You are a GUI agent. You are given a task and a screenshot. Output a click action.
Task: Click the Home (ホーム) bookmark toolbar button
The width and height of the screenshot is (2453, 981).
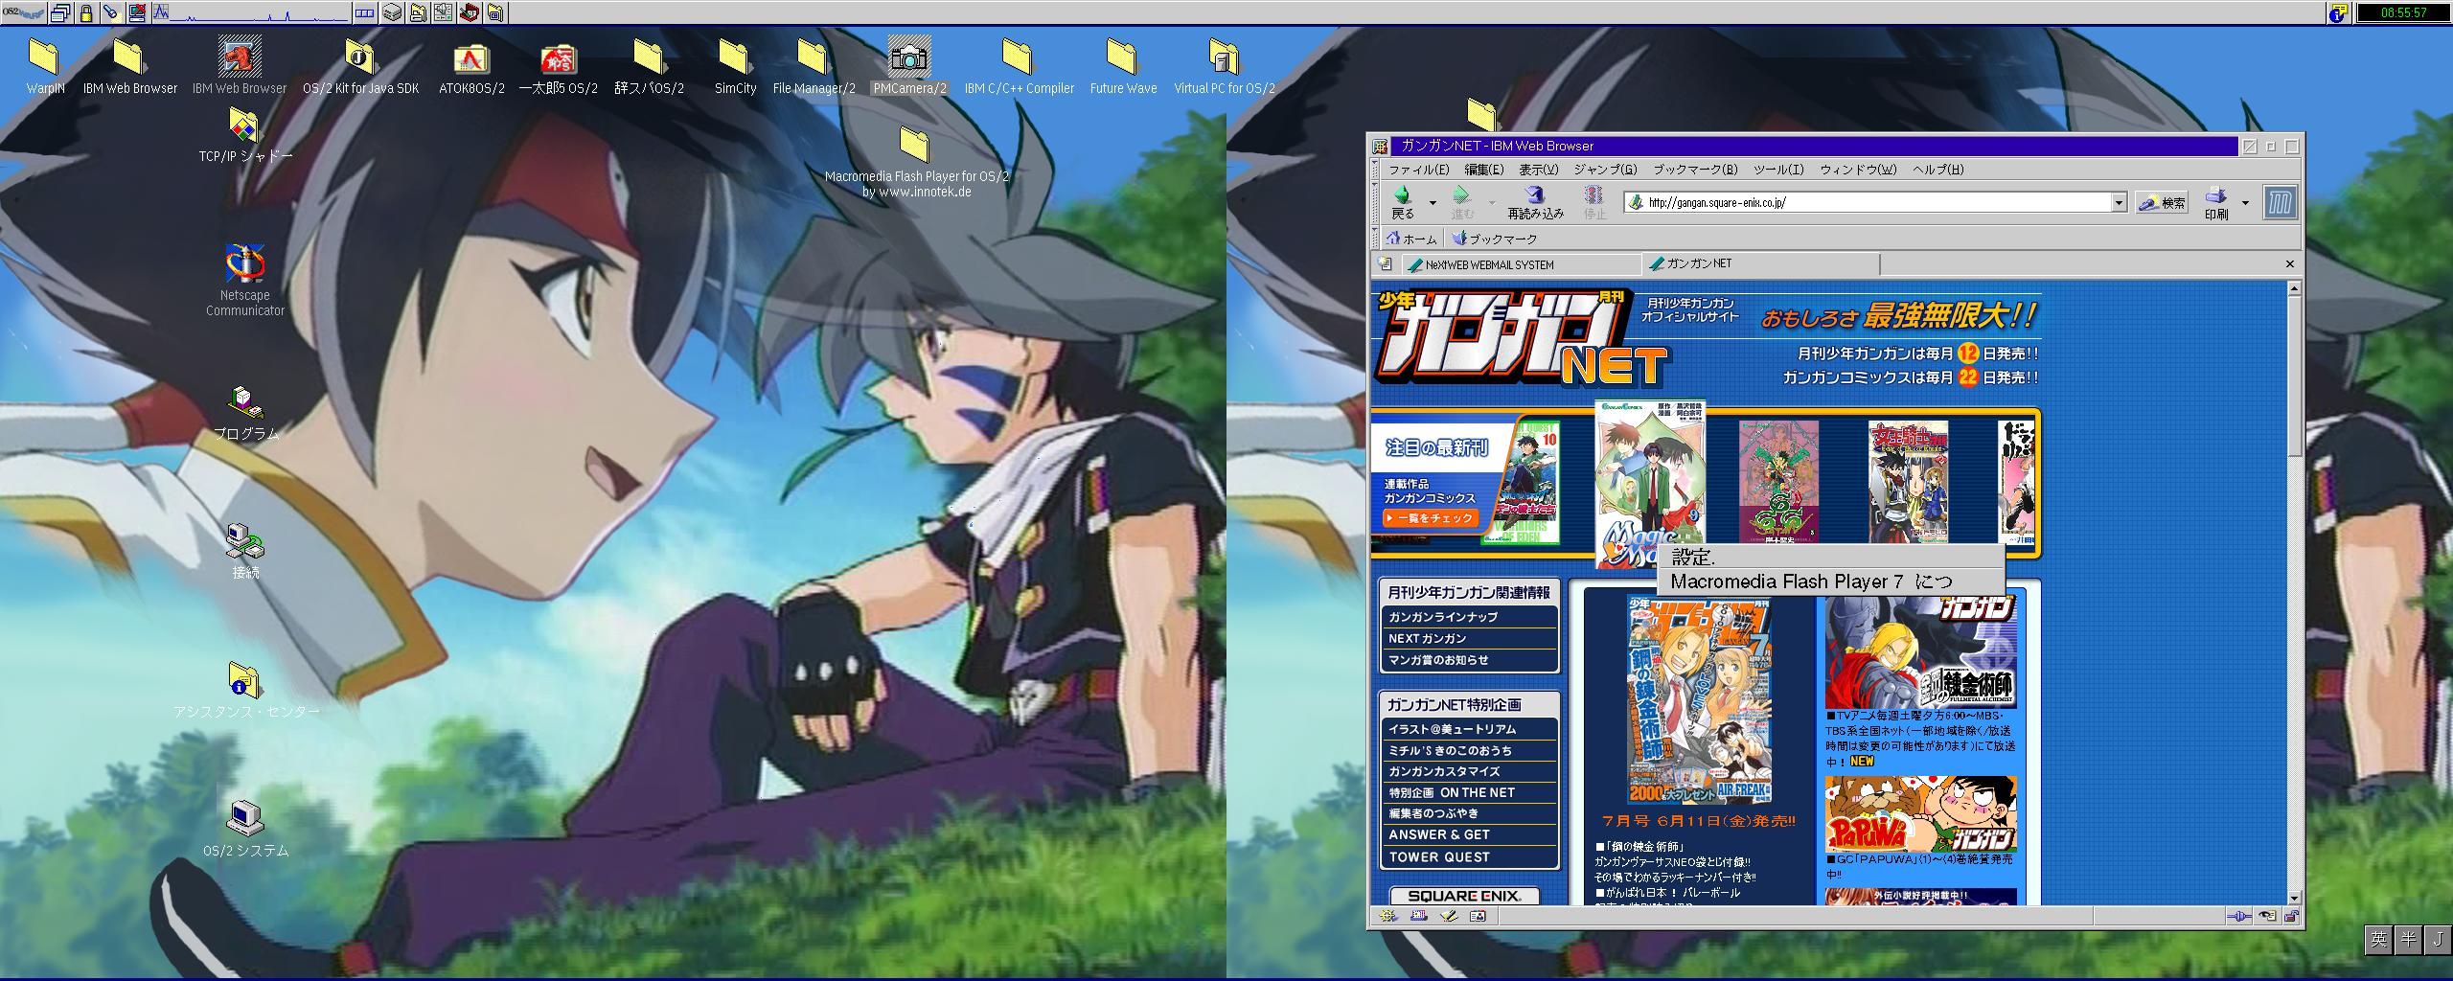[1411, 239]
